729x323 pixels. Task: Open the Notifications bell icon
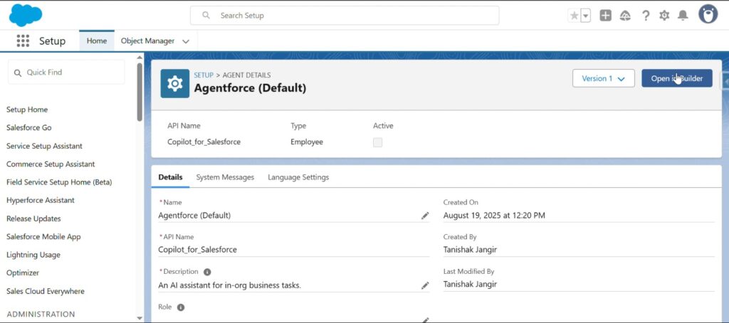(x=683, y=16)
